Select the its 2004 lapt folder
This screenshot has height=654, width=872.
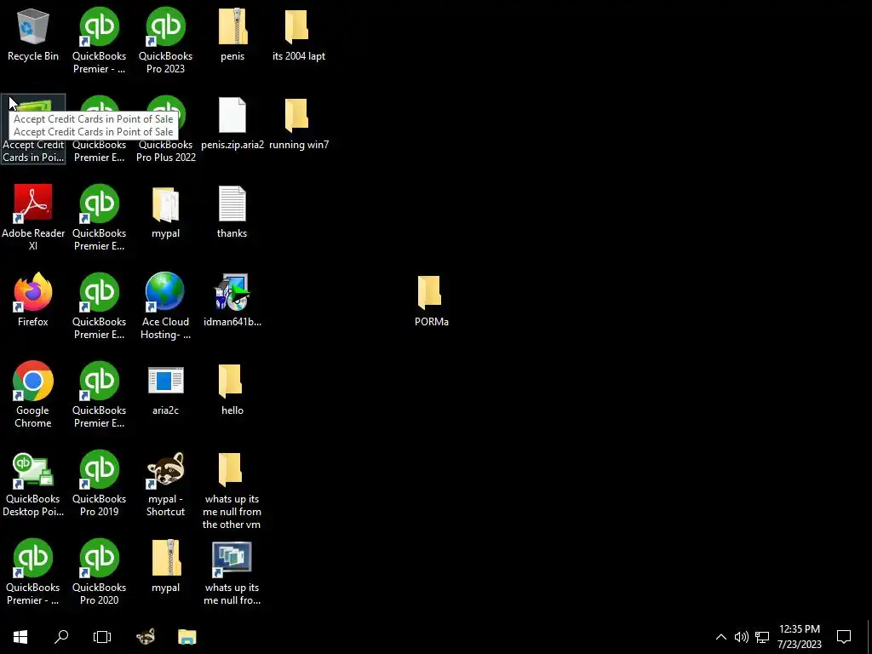[299, 35]
